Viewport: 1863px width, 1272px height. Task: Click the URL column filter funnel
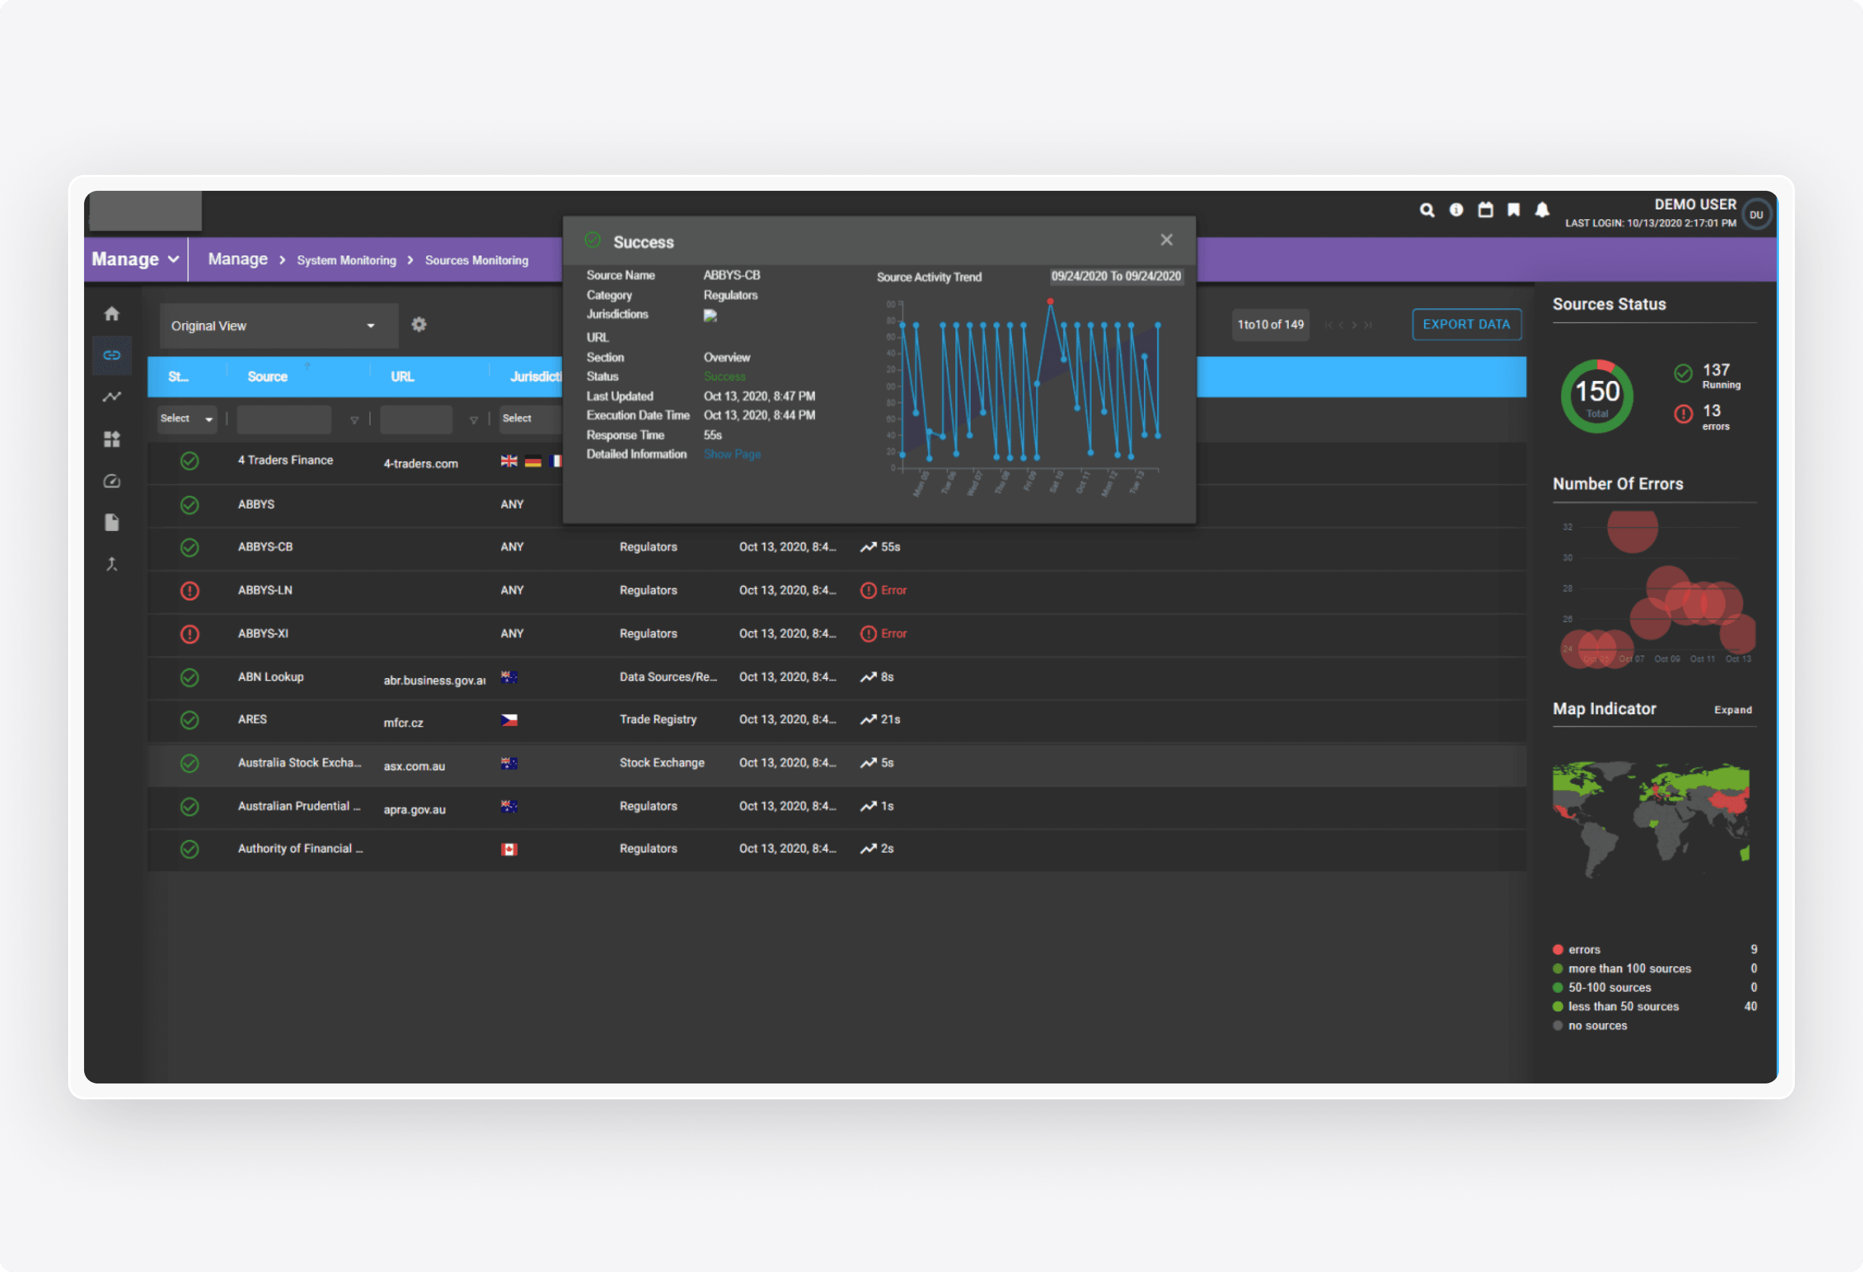coord(474,420)
